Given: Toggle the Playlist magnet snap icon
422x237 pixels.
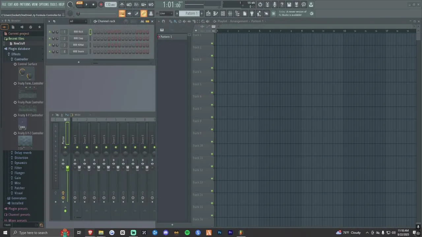Looking at the screenshot, I should [x=163, y=21].
